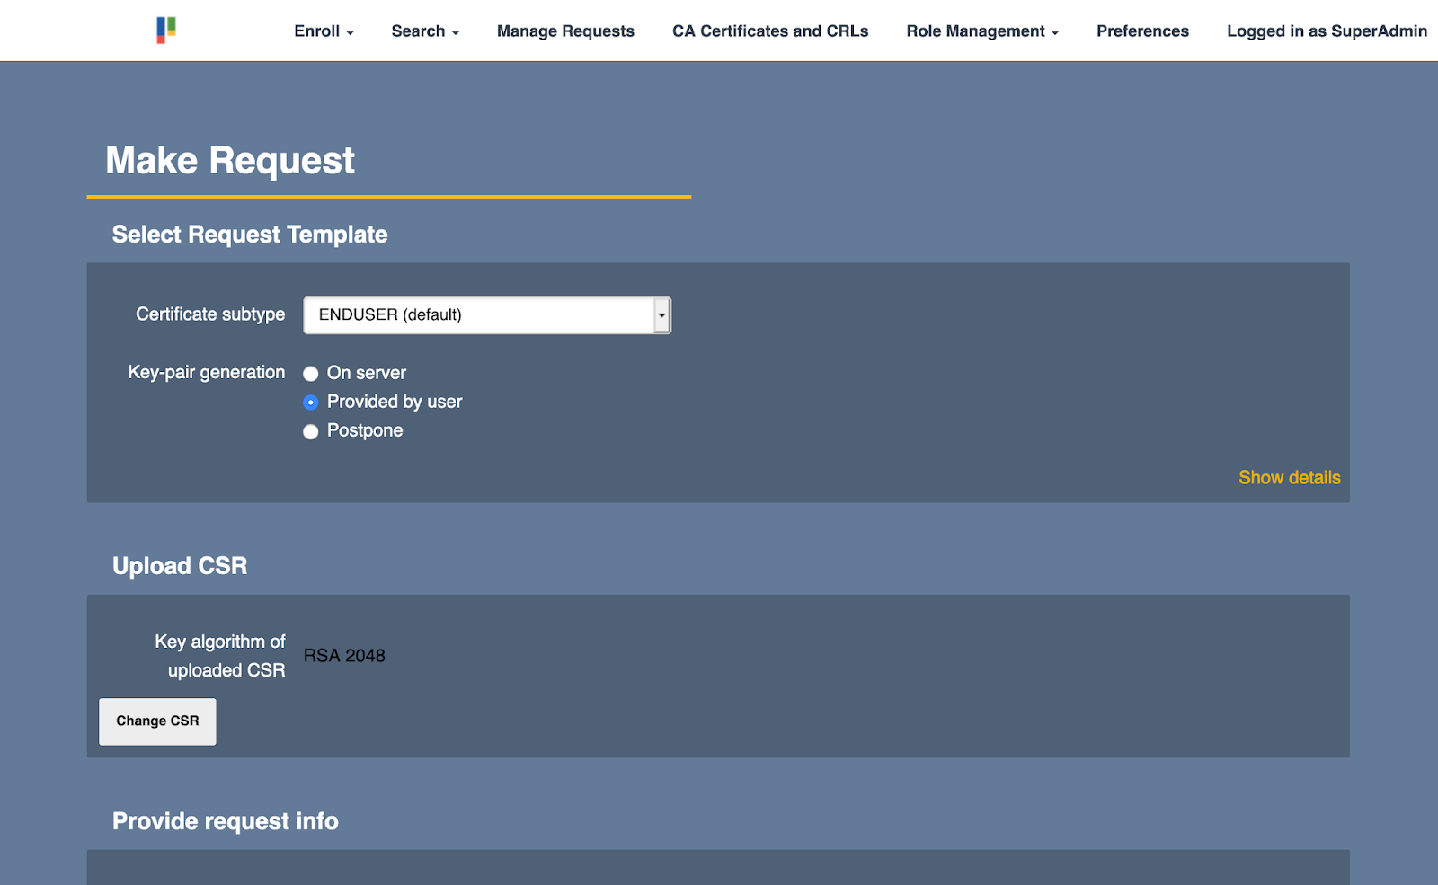The width and height of the screenshot is (1438, 885).
Task: Choose the Postpone key-pair generation option
Action: pos(310,431)
